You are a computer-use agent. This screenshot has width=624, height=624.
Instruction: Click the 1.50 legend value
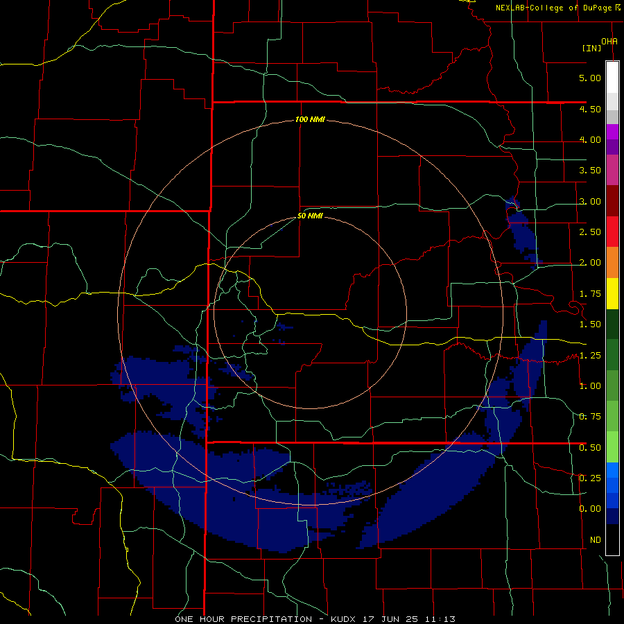point(590,324)
